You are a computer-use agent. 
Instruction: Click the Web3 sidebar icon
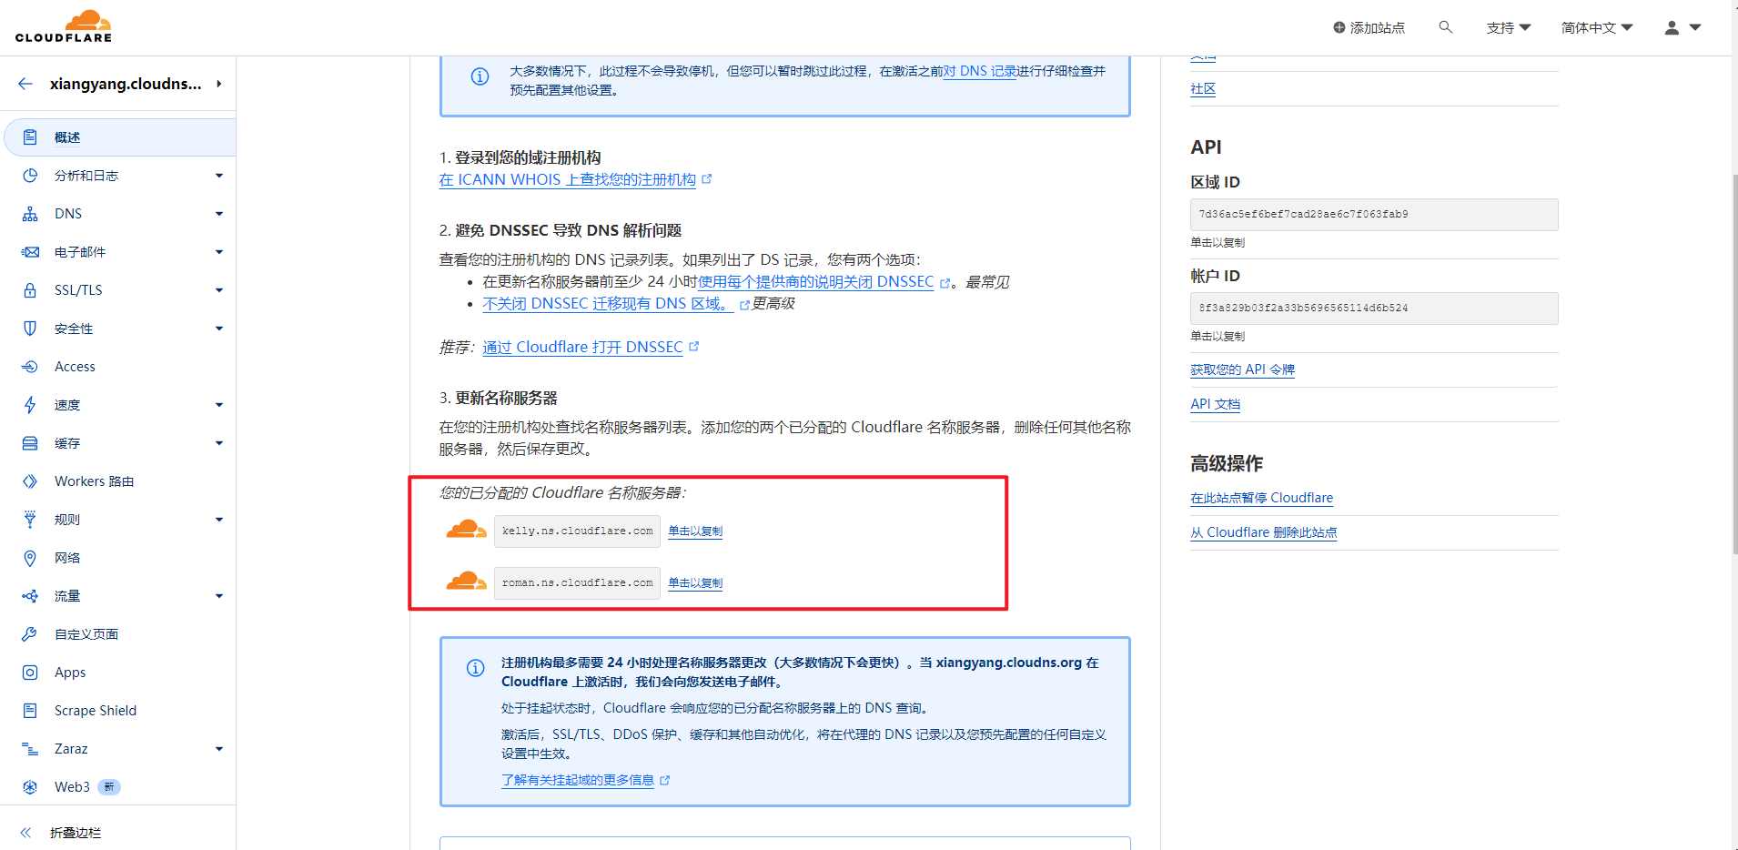click(30, 787)
